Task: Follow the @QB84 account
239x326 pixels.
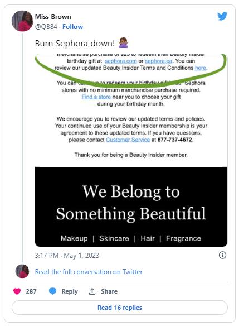Action: click(72, 27)
